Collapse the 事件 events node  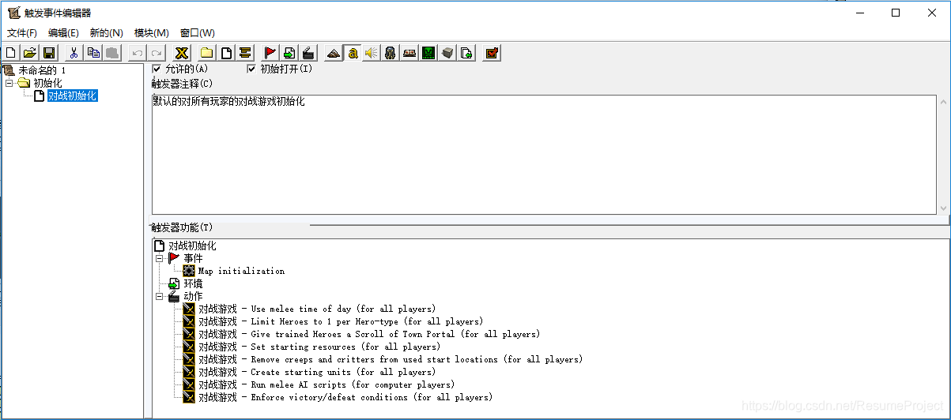click(x=160, y=258)
